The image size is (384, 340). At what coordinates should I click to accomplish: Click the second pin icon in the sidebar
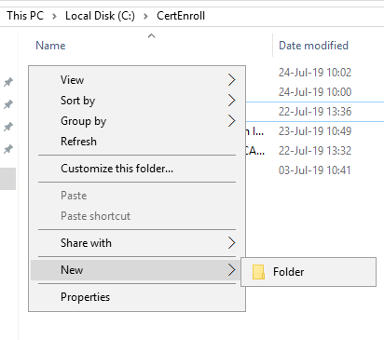click(8, 104)
